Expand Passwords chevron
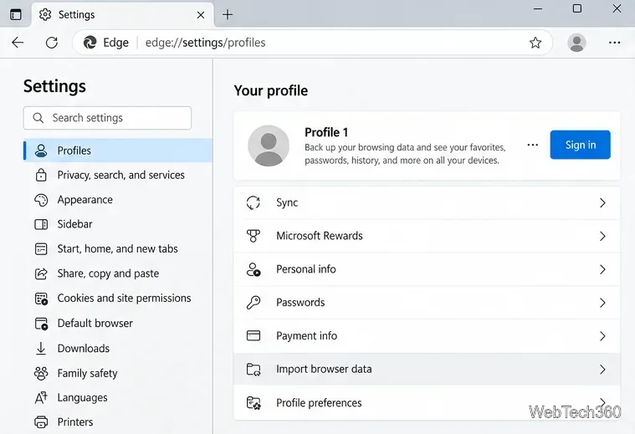 pos(602,303)
